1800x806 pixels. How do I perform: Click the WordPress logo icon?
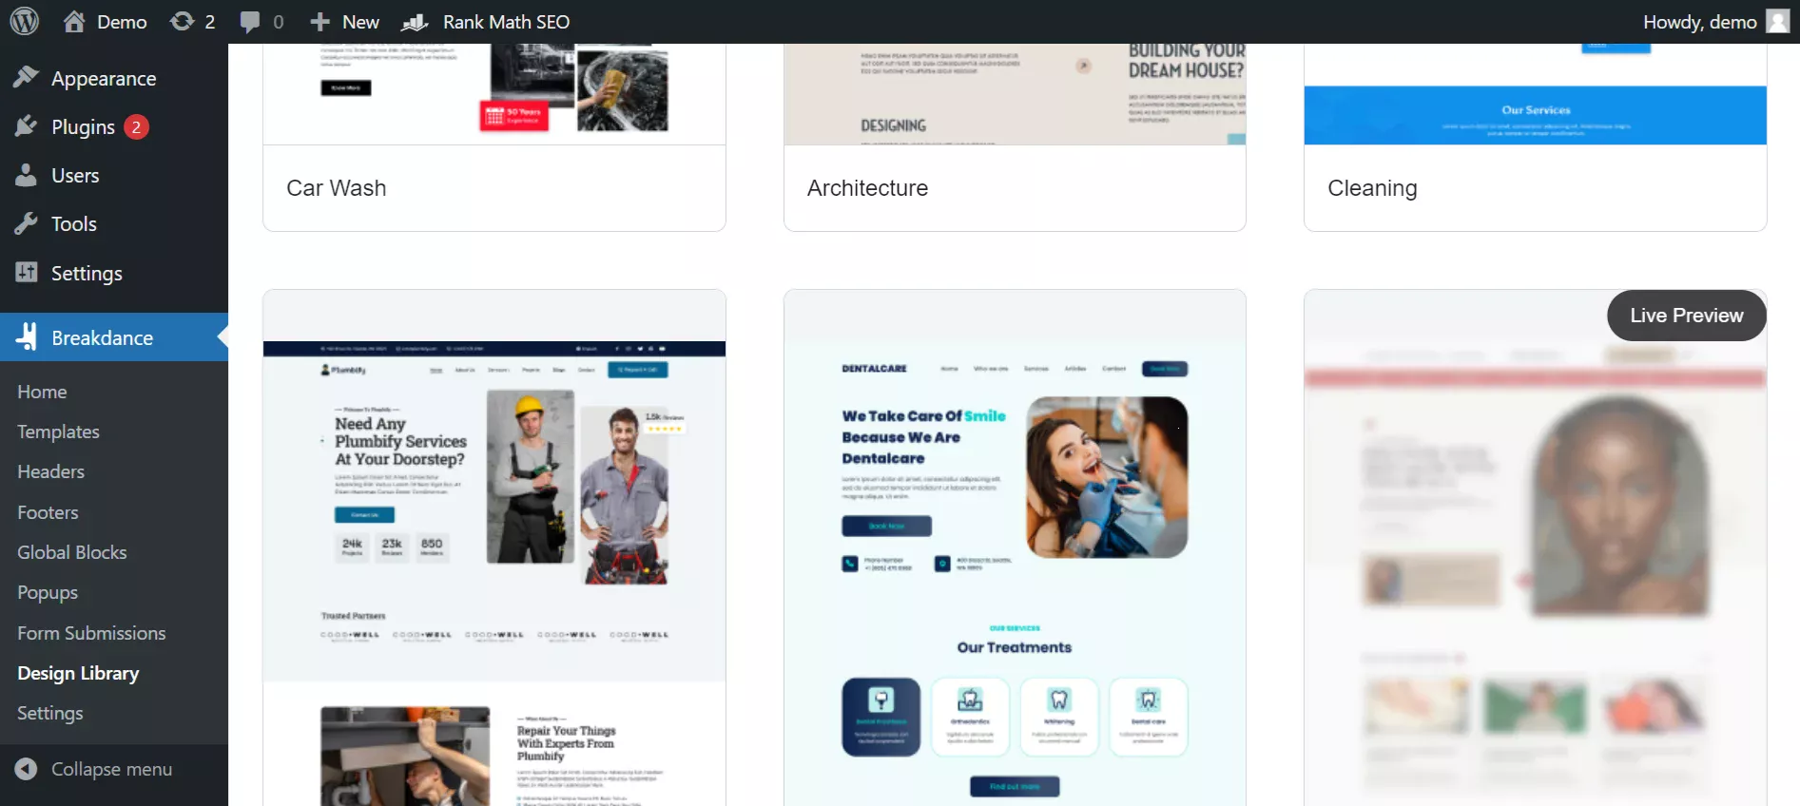(x=24, y=21)
